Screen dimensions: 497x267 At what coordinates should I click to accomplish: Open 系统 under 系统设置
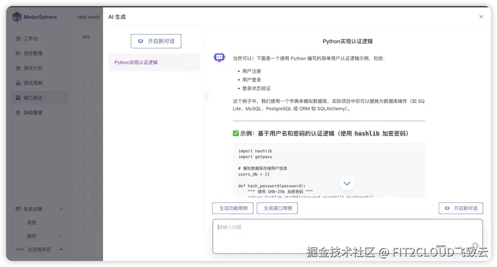[32, 223]
